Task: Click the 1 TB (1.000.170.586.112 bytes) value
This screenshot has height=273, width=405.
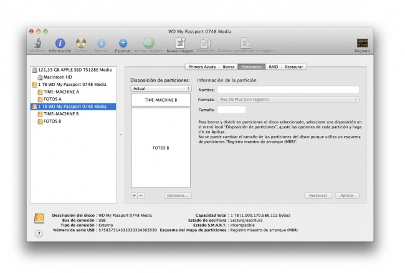Action: [x=260, y=216]
